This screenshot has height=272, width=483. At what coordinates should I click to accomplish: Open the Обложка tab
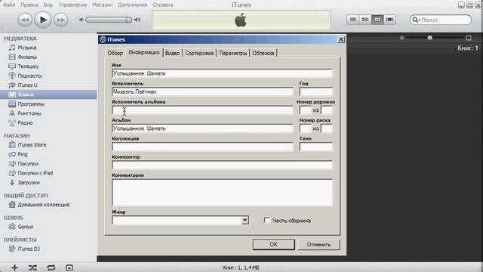point(263,53)
